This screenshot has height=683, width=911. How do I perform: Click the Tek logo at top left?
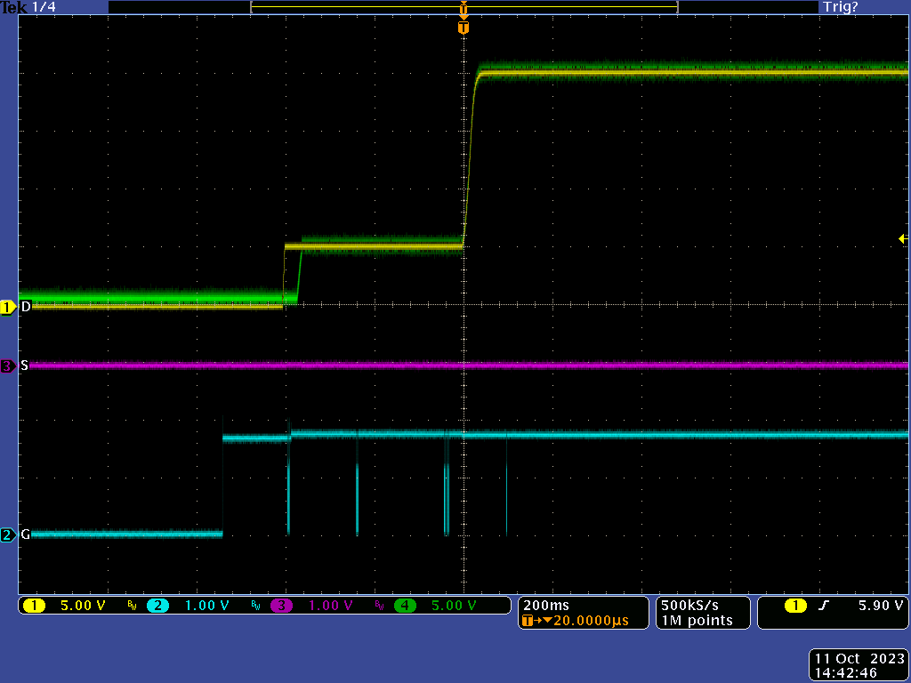(x=12, y=6)
